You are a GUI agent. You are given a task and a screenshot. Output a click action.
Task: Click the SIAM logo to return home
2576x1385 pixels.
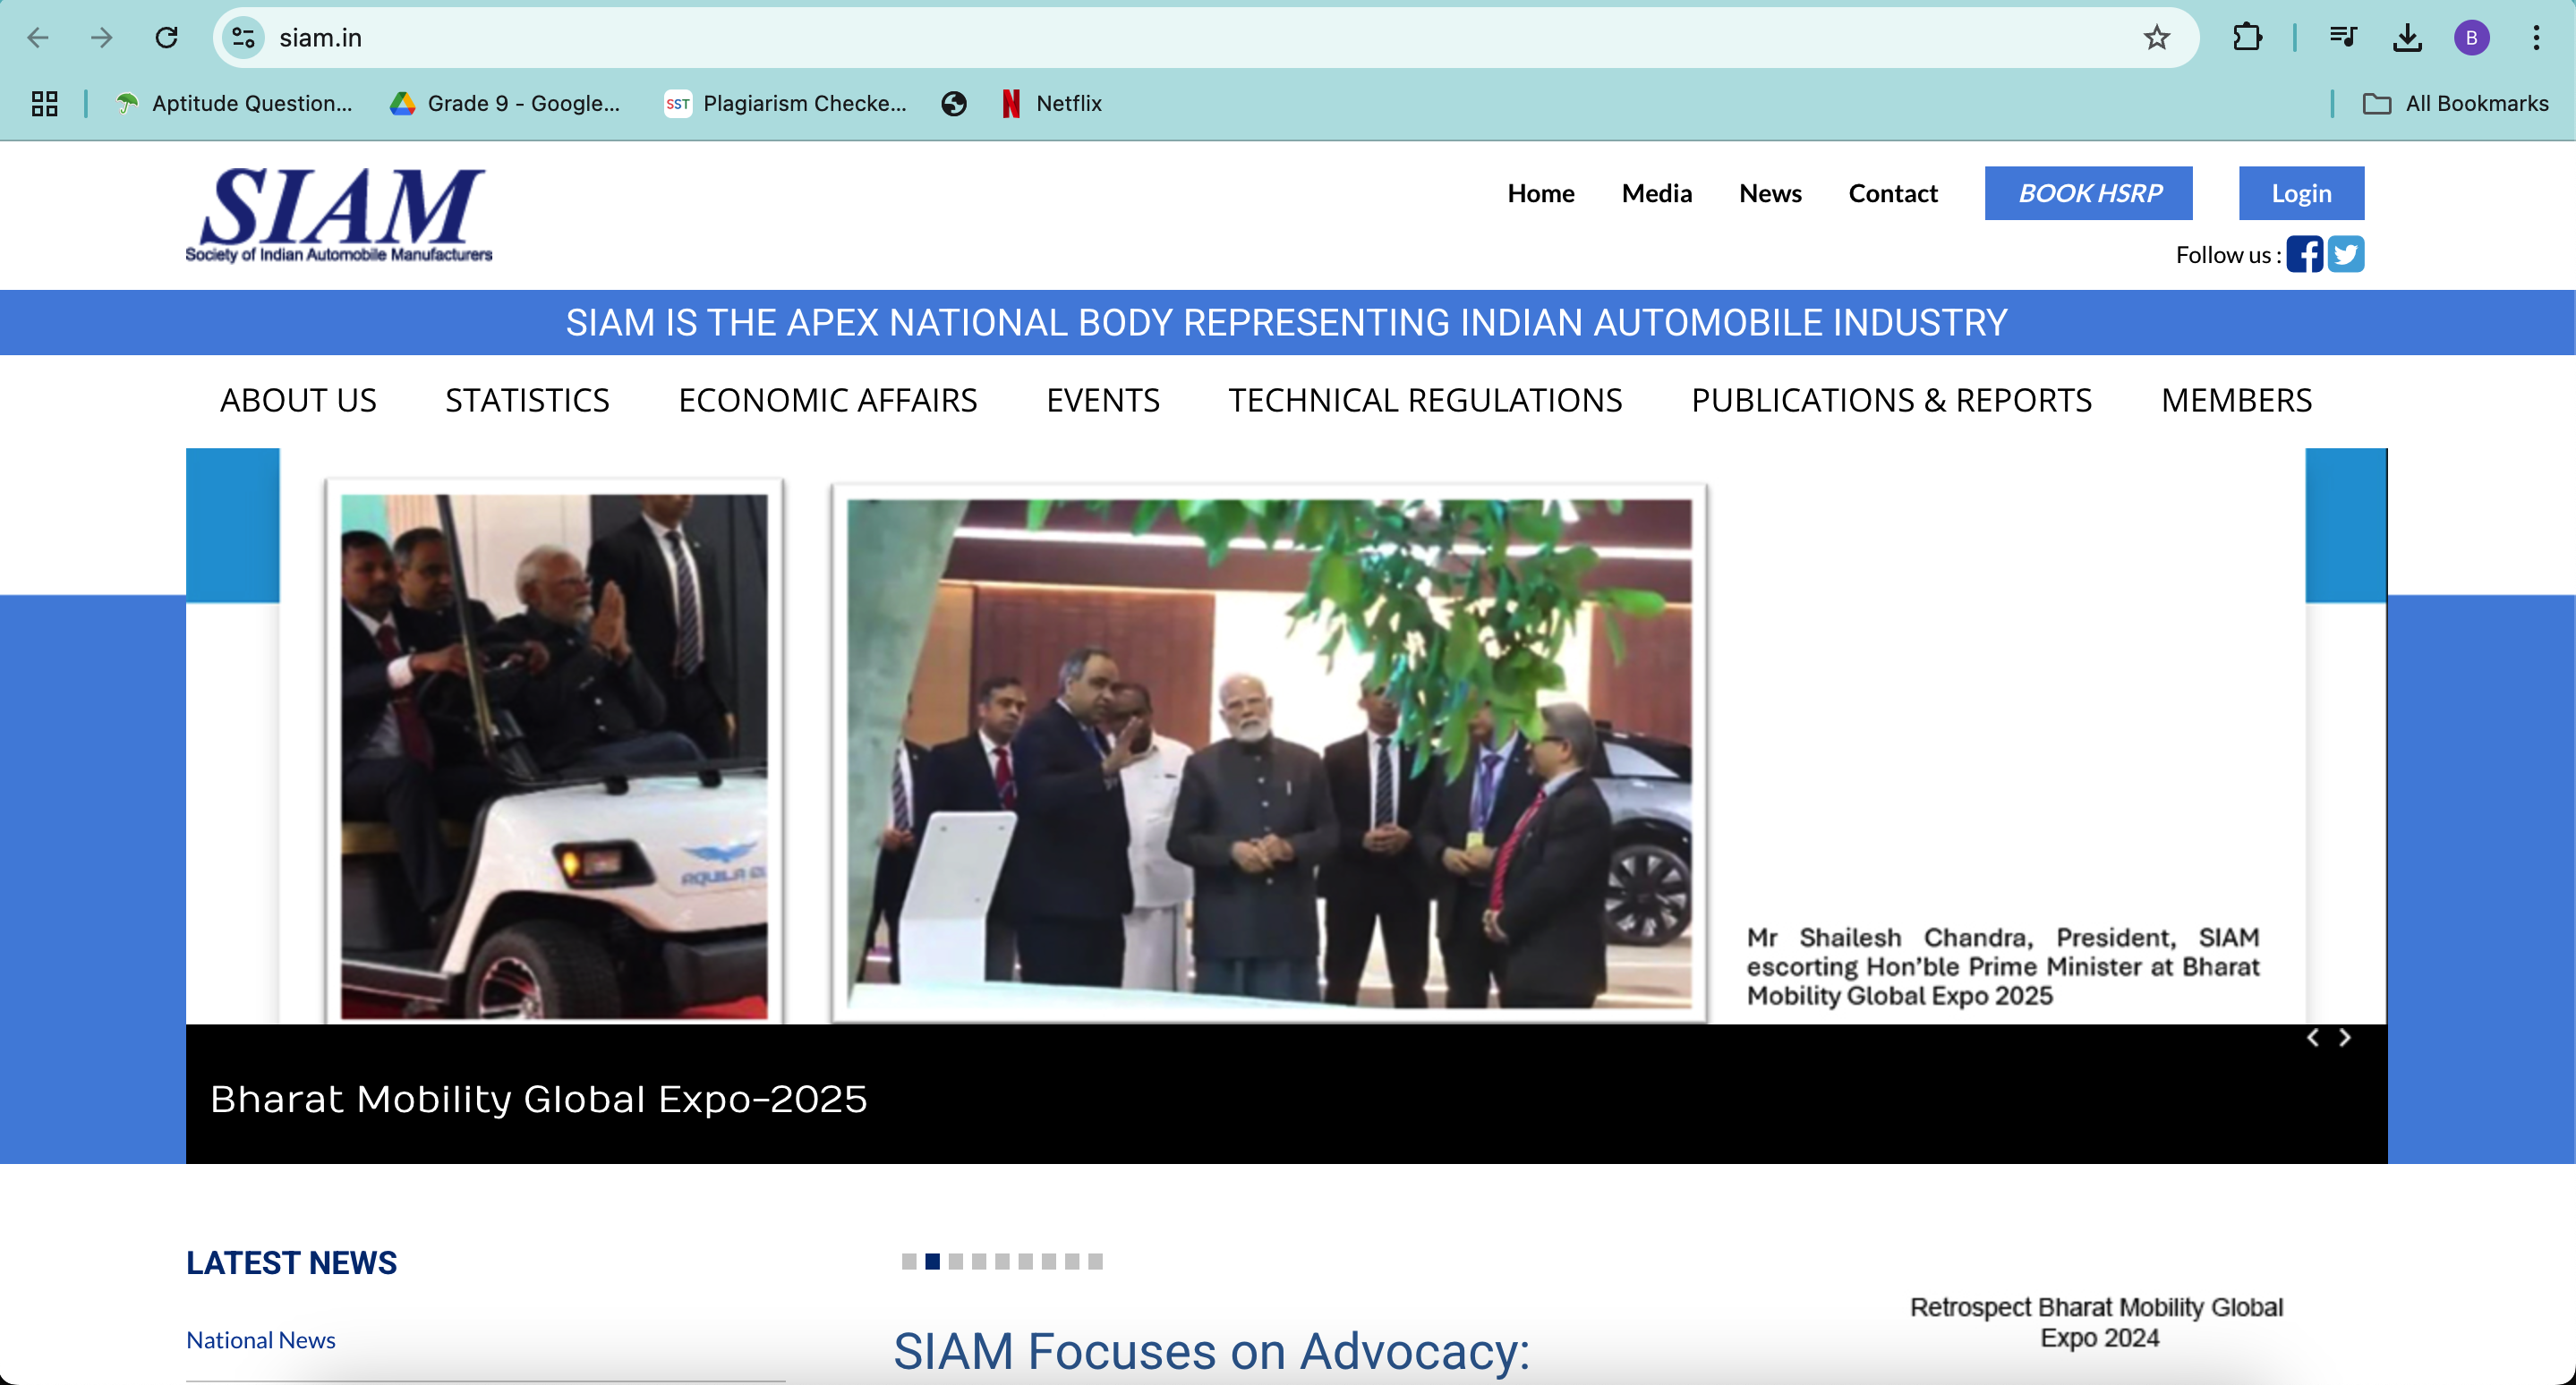coord(340,213)
